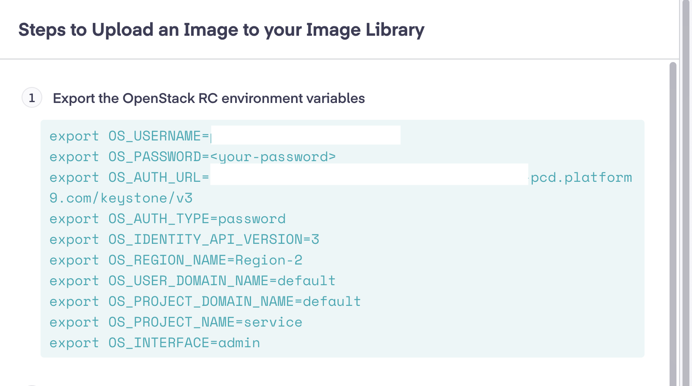Click the export OS_USERNAME line
This screenshot has width=692, height=386.
click(129, 136)
